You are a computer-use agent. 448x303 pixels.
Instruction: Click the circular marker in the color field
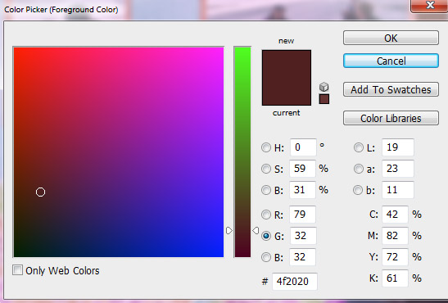(41, 192)
